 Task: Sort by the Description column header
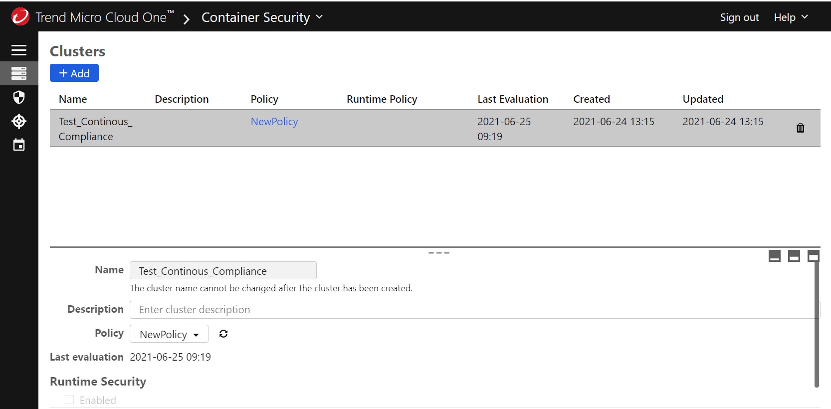tap(182, 99)
